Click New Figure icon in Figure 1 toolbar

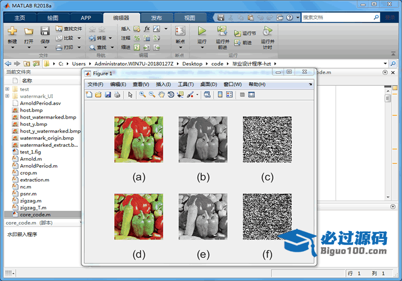[89, 95]
